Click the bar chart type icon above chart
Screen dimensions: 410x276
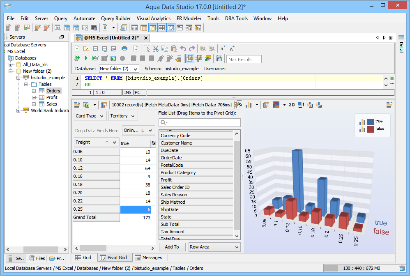pos(249,105)
